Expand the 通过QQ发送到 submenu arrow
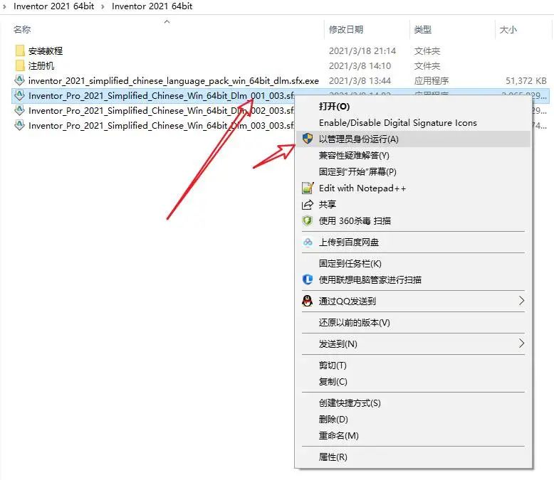Image resolution: width=554 pixels, height=480 pixels. (x=521, y=301)
